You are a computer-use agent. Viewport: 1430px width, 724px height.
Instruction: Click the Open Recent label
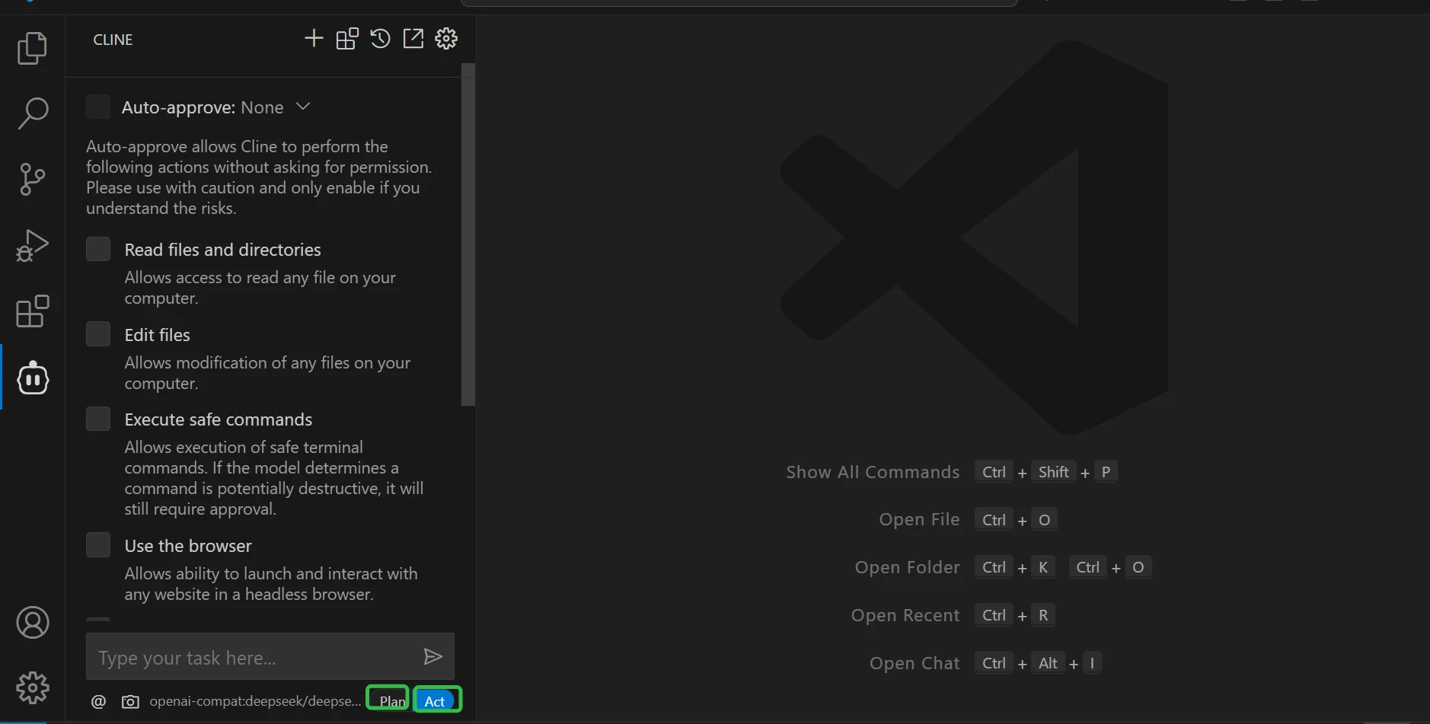pyautogui.click(x=905, y=615)
